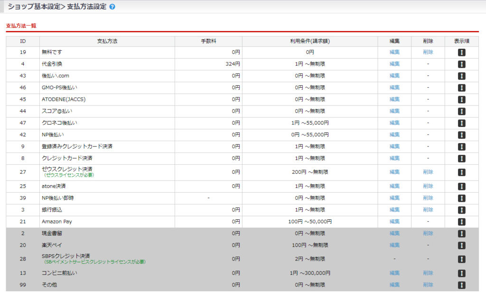This screenshot has width=486, height=296.
Task: Click the sort order icon for atone決済
Action: click(461, 187)
